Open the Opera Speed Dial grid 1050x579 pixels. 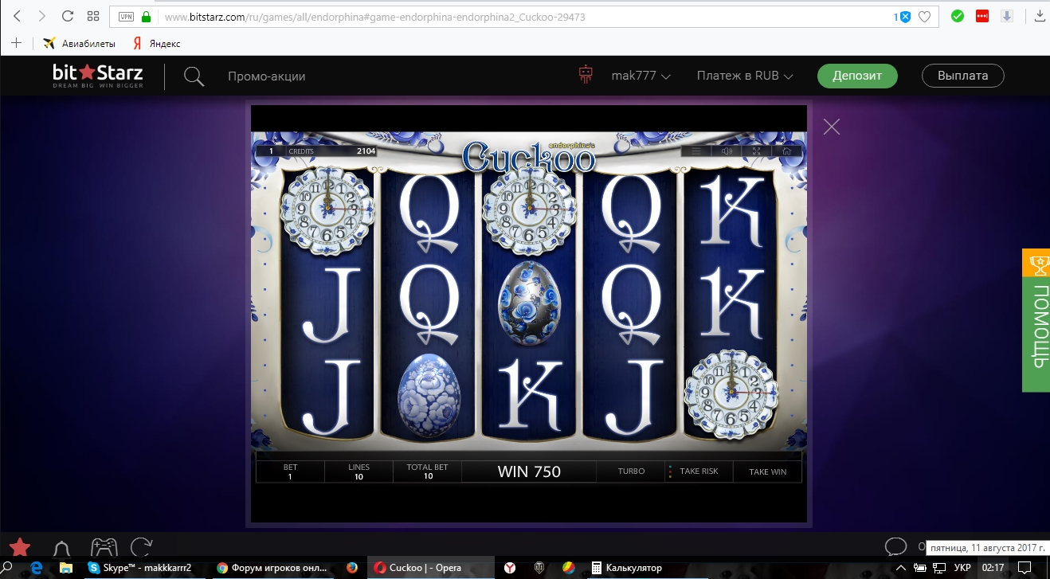[93, 16]
